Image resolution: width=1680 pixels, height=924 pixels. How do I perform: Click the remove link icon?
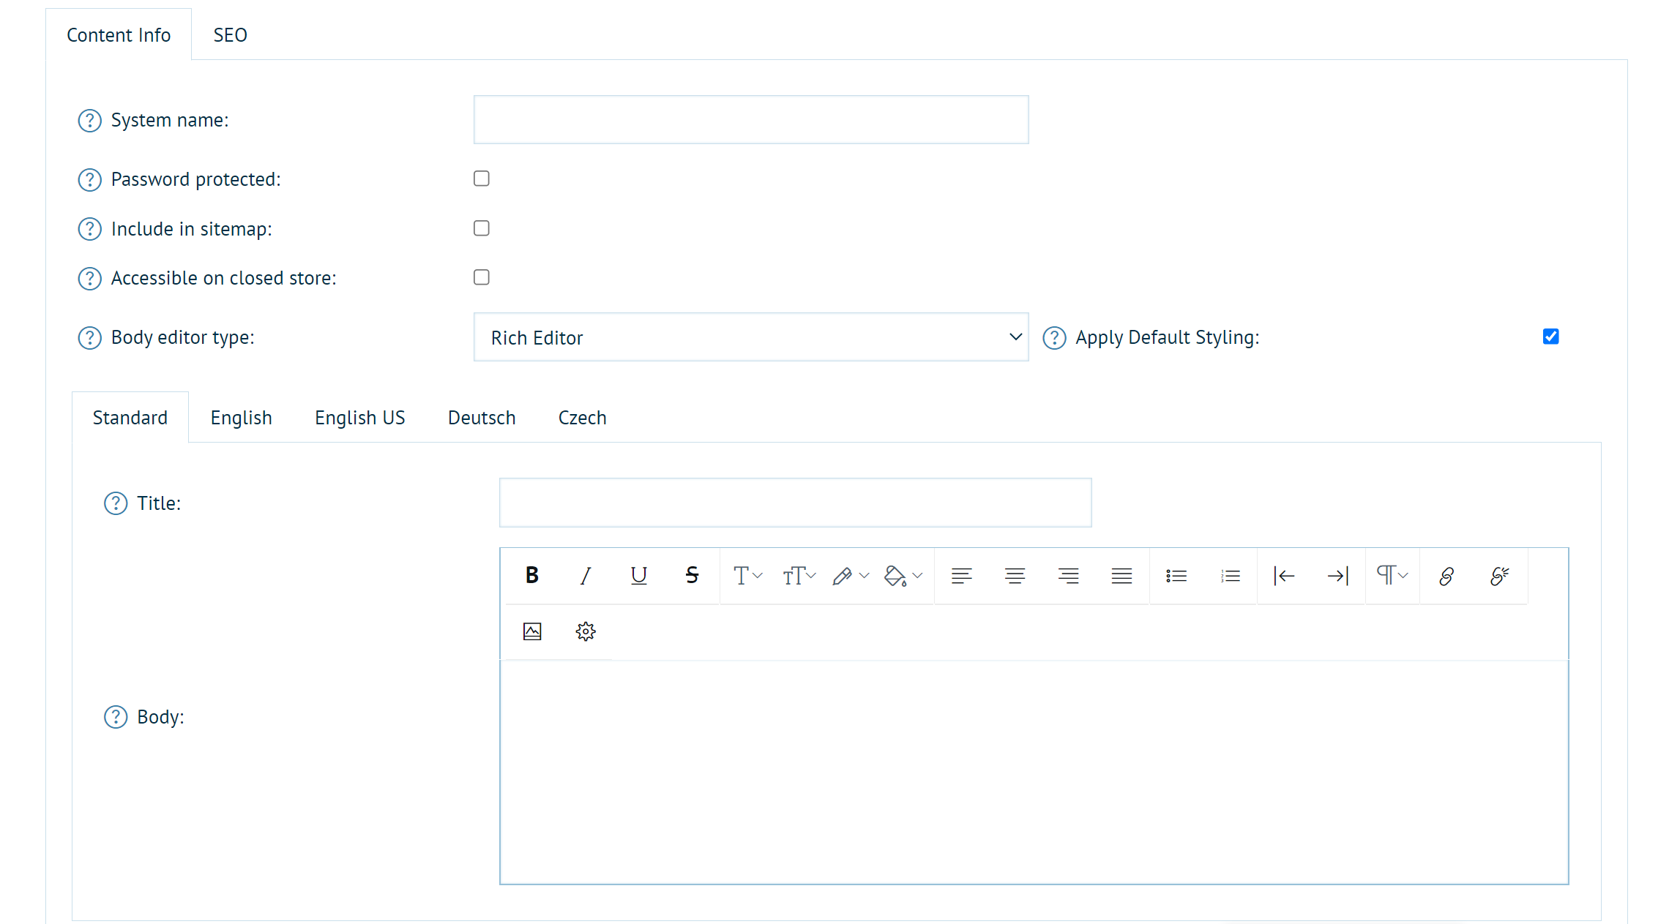[1499, 576]
